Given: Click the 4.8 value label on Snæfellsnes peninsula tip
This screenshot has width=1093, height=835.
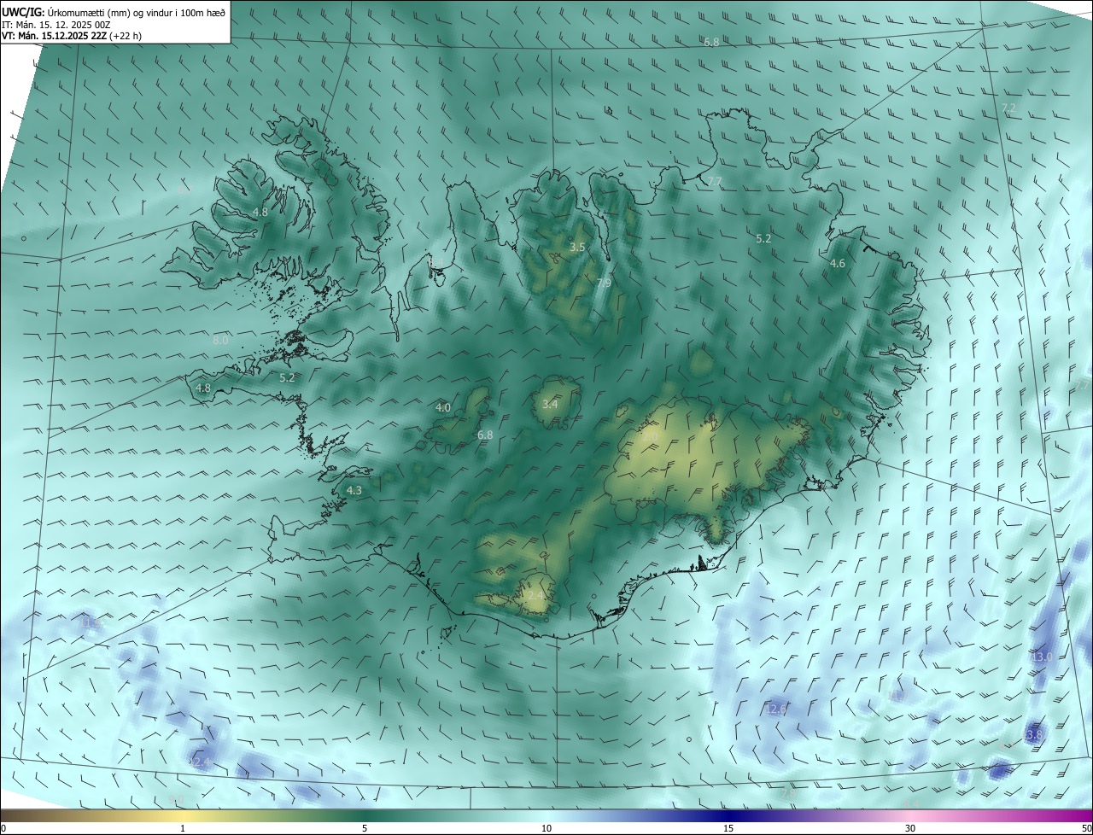Looking at the screenshot, I should coord(203,388).
